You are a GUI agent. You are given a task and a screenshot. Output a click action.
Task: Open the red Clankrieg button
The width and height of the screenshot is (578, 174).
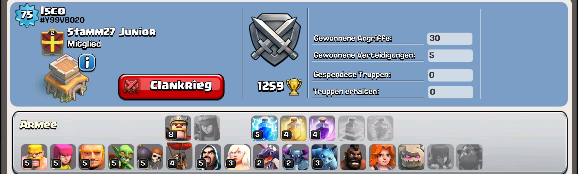(x=171, y=87)
